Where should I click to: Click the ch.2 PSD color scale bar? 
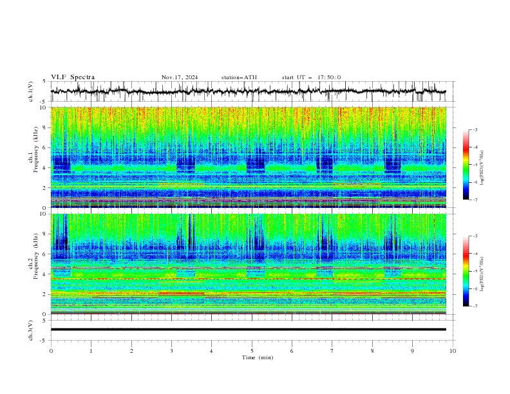(466, 271)
